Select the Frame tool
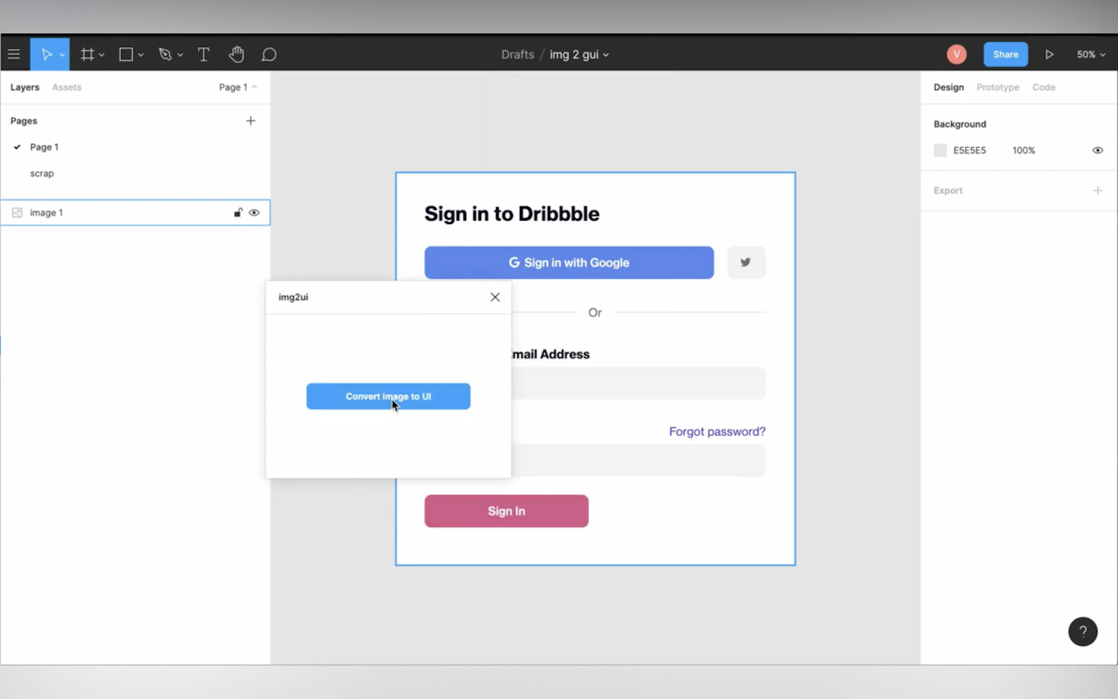The image size is (1118, 699). (x=87, y=55)
